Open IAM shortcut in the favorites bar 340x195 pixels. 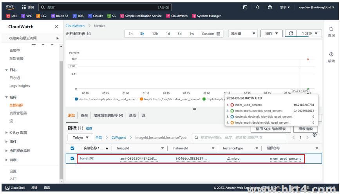click(11, 16)
